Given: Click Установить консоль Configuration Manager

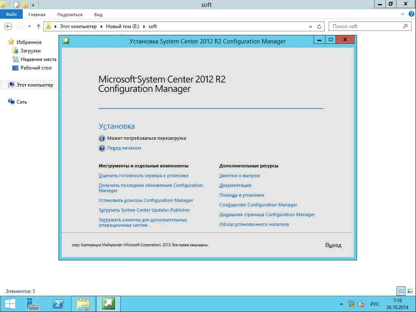Looking at the screenshot, I should [146, 200].
